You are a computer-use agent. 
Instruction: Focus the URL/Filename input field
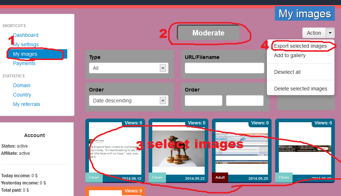224,68
